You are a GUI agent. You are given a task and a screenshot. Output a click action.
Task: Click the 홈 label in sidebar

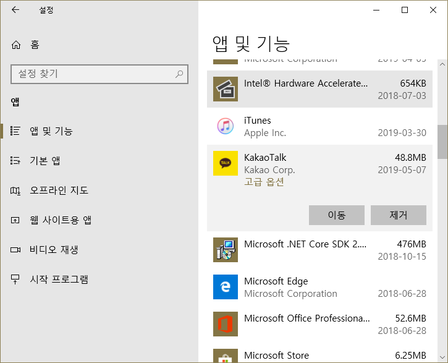click(x=35, y=45)
